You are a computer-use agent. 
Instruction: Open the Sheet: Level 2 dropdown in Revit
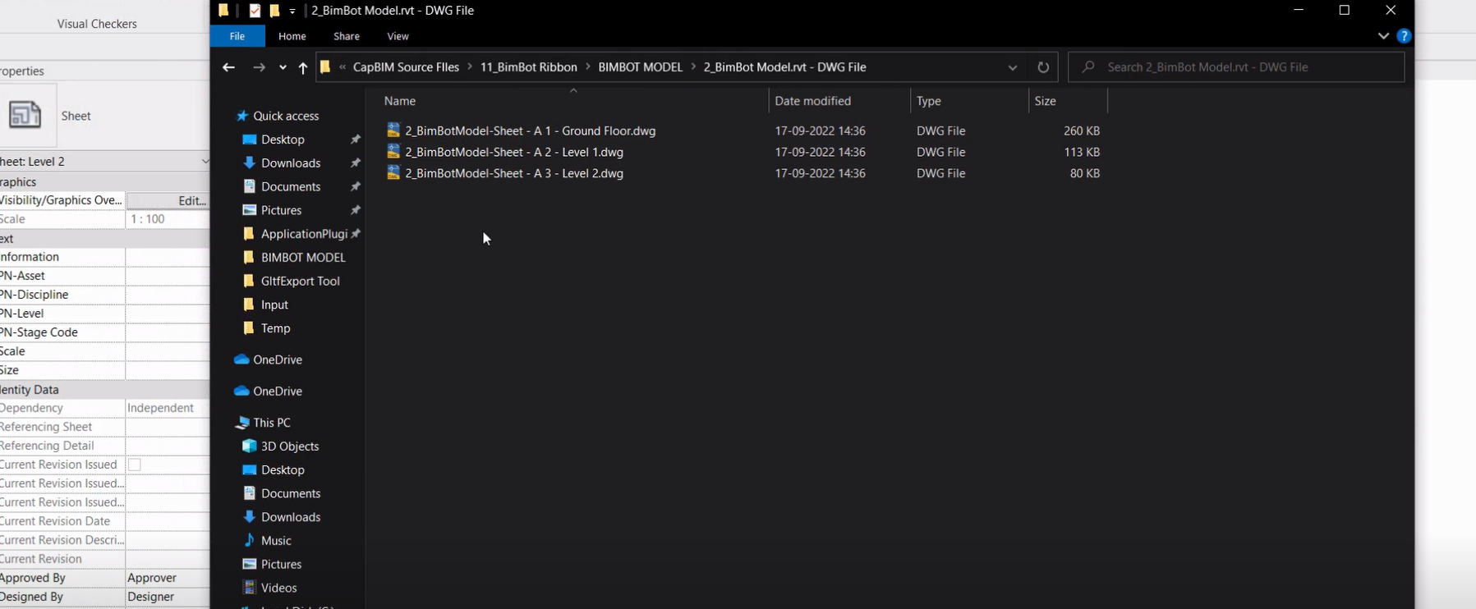click(205, 162)
